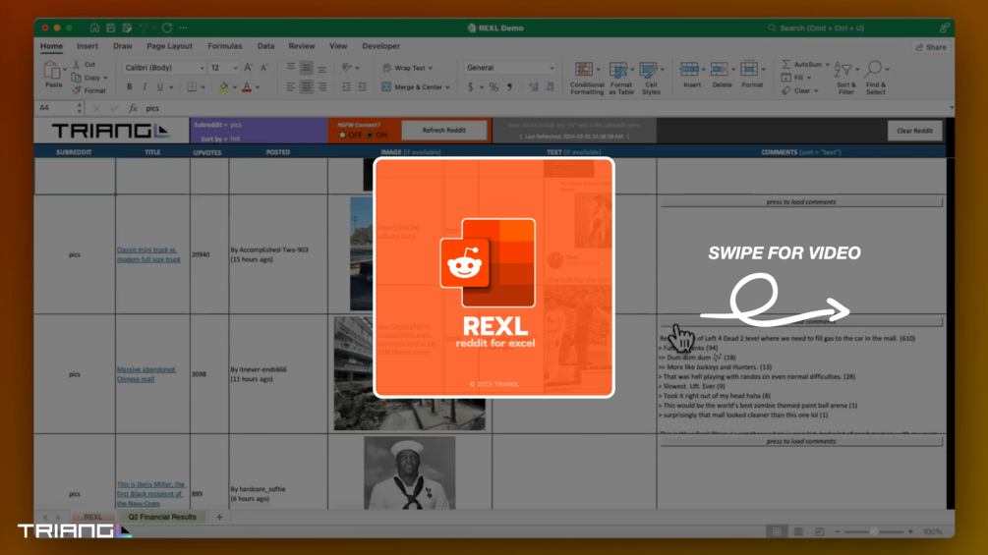Open the Paste clipboard icon
Screen dimensions: 988x555
click(x=52, y=71)
